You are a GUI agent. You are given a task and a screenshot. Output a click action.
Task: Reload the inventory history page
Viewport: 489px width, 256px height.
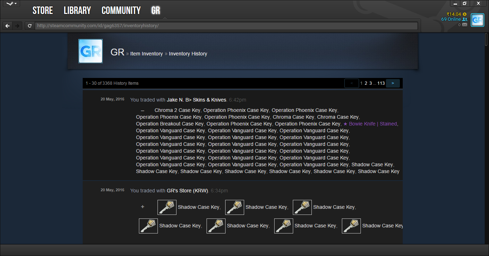pyautogui.click(x=30, y=26)
